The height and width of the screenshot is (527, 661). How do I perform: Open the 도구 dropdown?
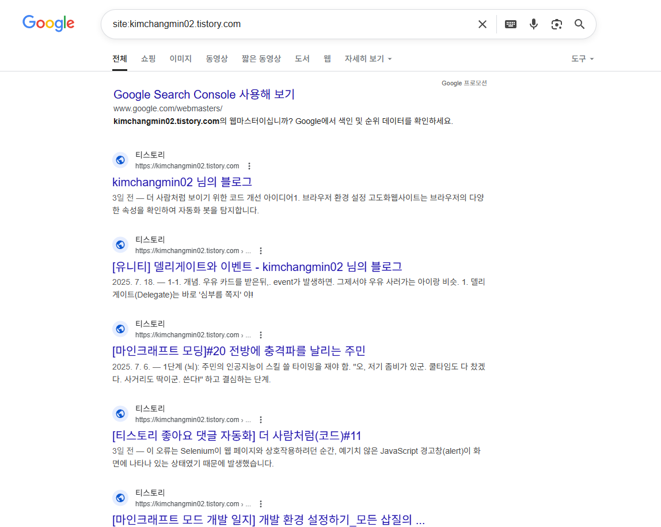(x=583, y=59)
